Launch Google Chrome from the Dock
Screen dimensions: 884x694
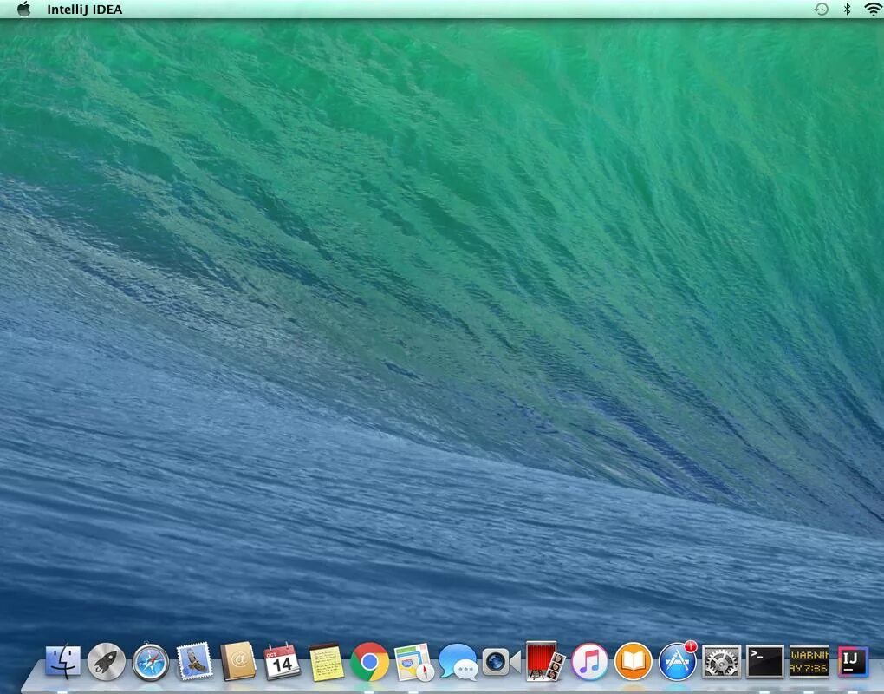pos(370,661)
